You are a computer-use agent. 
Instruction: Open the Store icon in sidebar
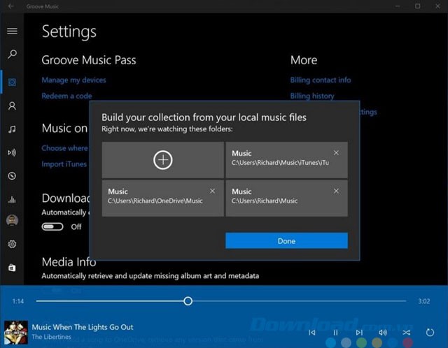tap(12, 268)
